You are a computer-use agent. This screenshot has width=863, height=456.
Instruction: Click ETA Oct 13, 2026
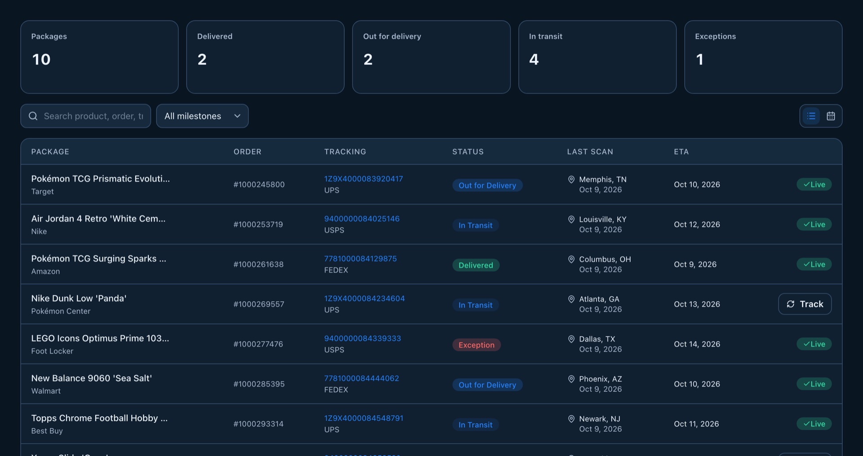coord(697,304)
